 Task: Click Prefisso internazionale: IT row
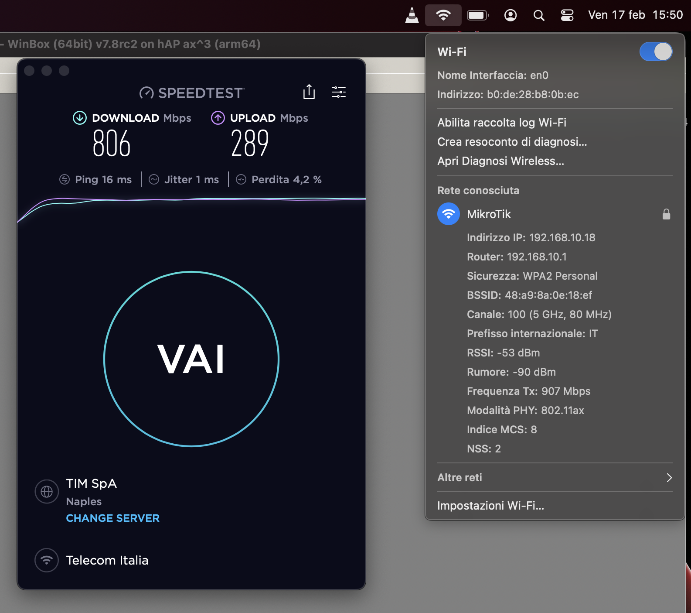(532, 334)
